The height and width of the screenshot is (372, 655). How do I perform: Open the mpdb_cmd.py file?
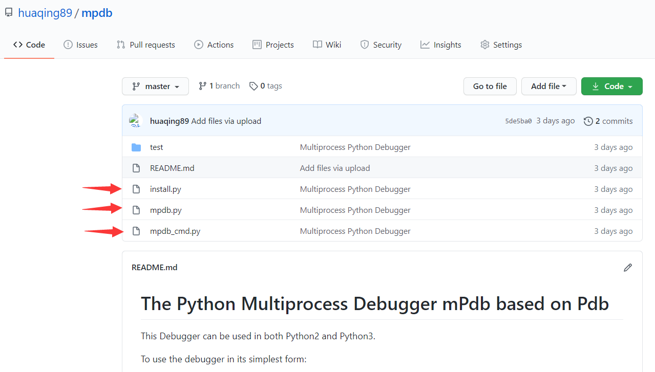pos(175,231)
